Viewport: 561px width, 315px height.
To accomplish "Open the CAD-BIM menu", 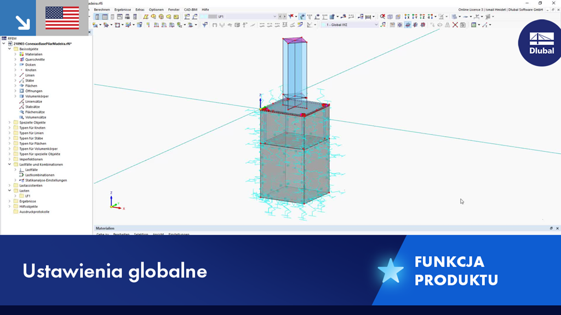I will pyautogui.click(x=190, y=10).
